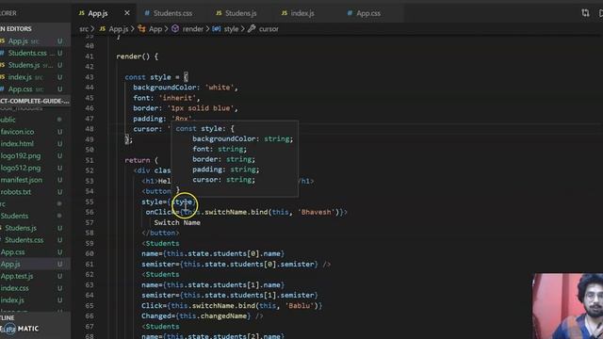The image size is (603, 339).
Task: Click the 'render() {' code line
Action: (137, 56)
